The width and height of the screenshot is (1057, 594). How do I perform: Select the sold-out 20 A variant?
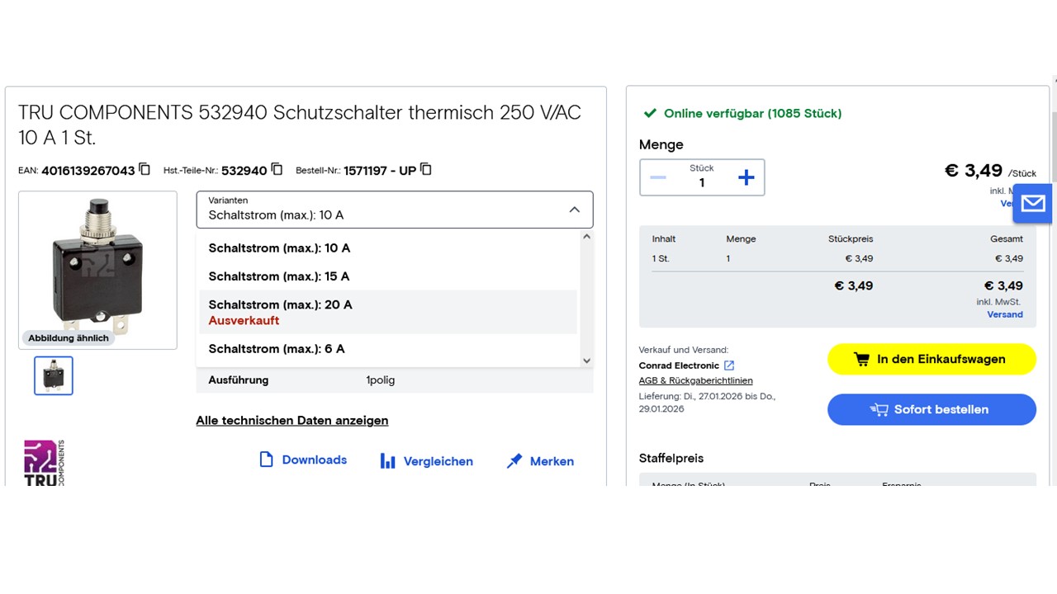[281, 312]
